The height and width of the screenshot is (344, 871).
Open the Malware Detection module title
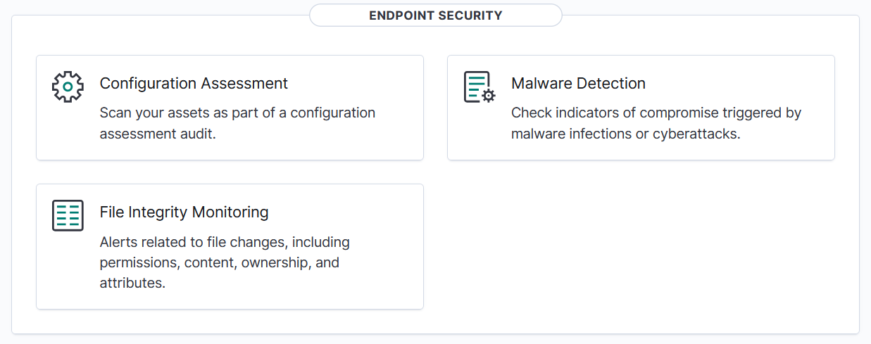(x=577, y=83)
